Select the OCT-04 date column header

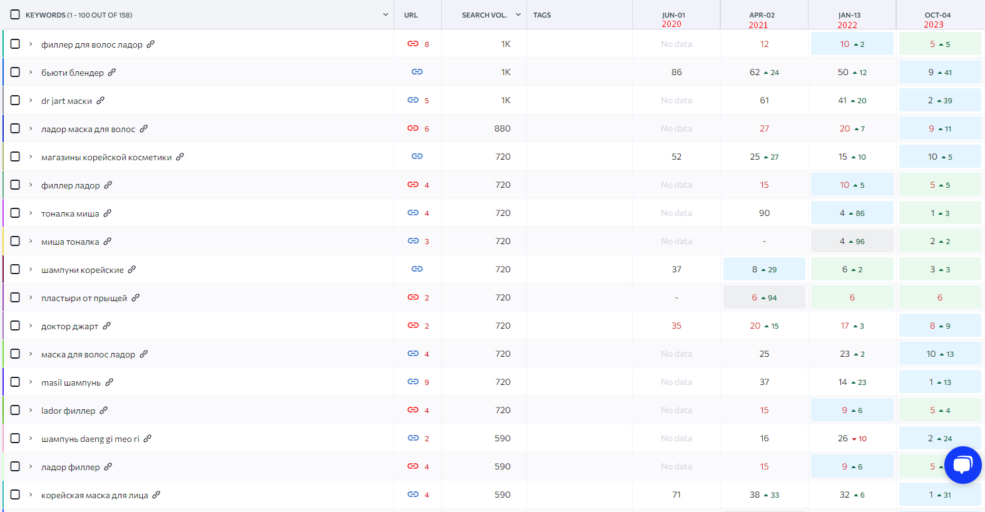937,15
